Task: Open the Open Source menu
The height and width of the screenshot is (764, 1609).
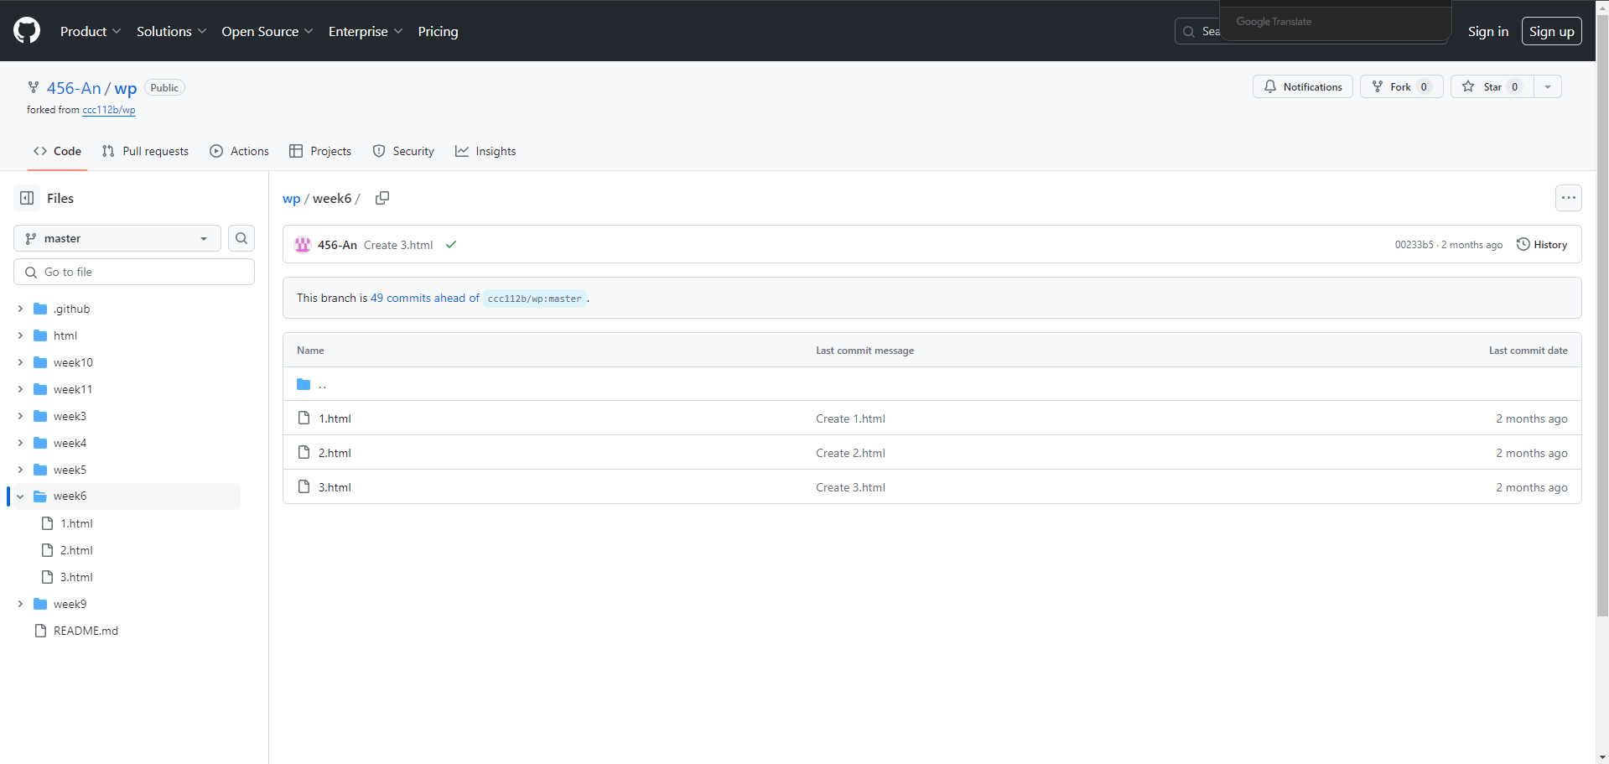Action: [267, 31]
